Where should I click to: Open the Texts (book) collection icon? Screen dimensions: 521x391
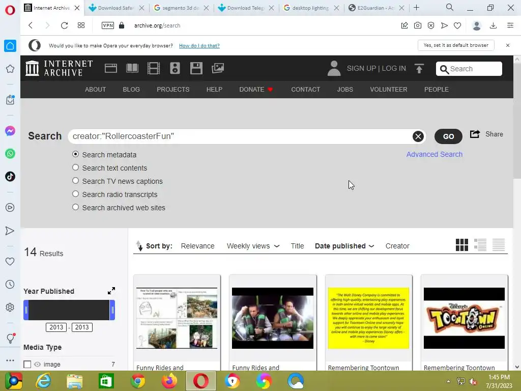132,68
